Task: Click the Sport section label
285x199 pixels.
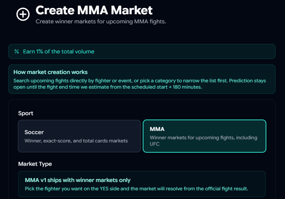Action: (x=26, y=113)
